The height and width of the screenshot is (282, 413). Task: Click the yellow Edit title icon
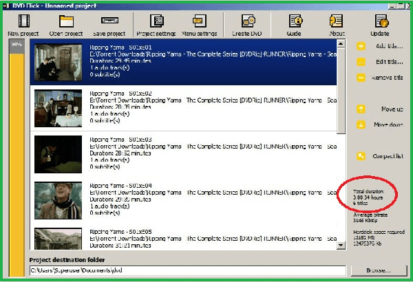click(361, 62)
